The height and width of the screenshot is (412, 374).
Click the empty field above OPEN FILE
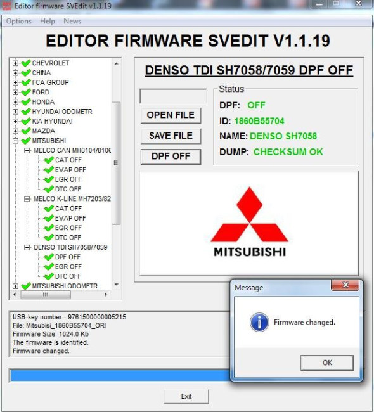click(173, 96)
